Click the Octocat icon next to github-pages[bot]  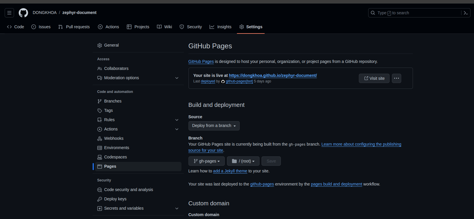click(x=223, y=82)
